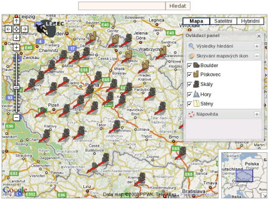
Task: Pan map right with arrow button
Action: click(x=25, y=29)
